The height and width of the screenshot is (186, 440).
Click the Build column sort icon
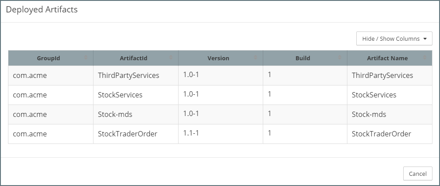pyautogui.click(x=340, y=58)
